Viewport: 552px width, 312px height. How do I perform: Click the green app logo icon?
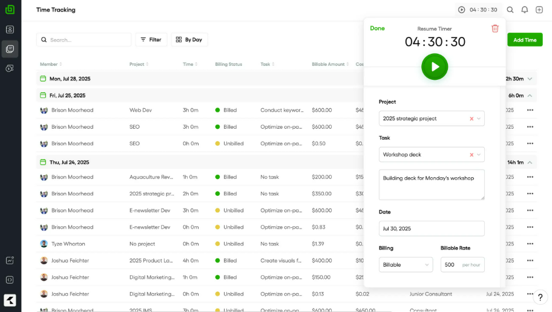10,10
